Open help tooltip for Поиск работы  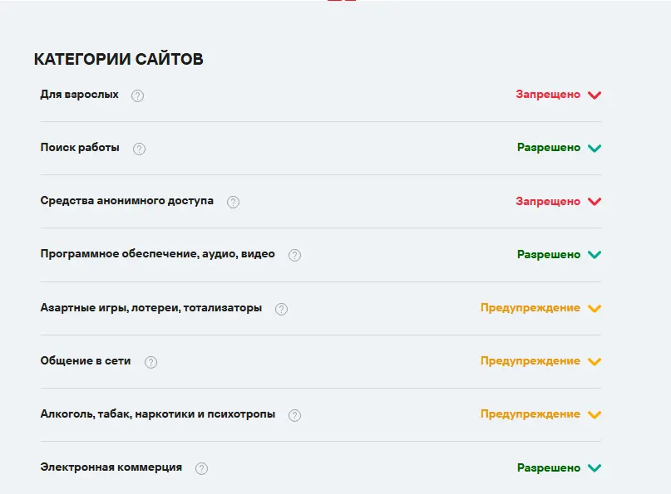click(x=139, y=149)
